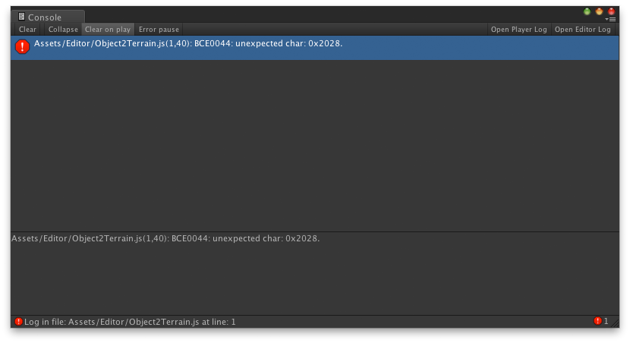Select the Object2Terrain.js BCE0044 error entry

[x=314, y=48]
